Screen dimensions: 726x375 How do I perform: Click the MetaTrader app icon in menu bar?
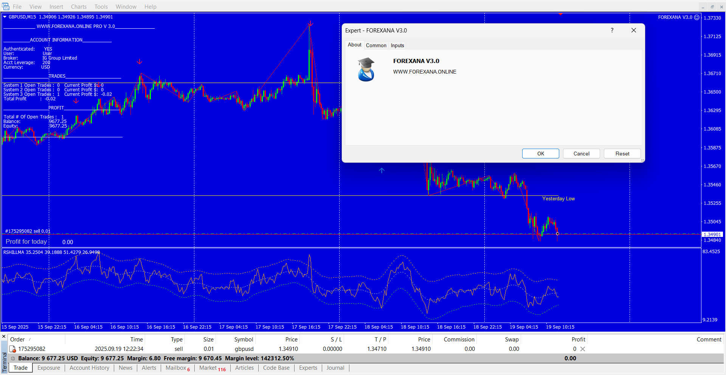6,6
